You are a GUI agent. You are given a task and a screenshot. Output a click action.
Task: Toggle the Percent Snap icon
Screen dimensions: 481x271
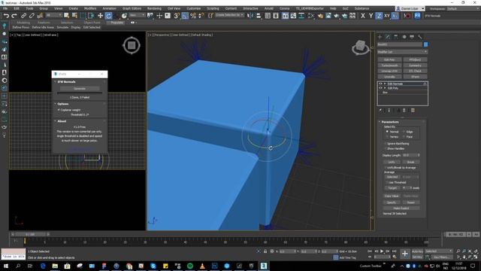[x=193, y=16]
